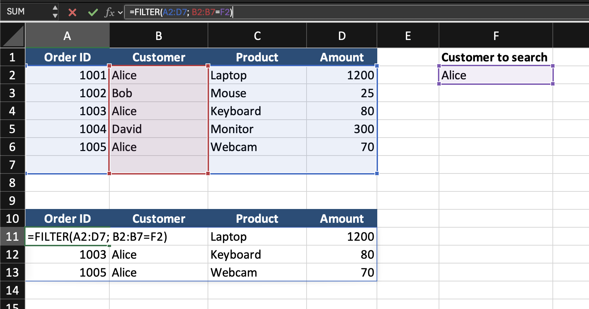Select column F header
589x309 pixels.
click(496, 36)
